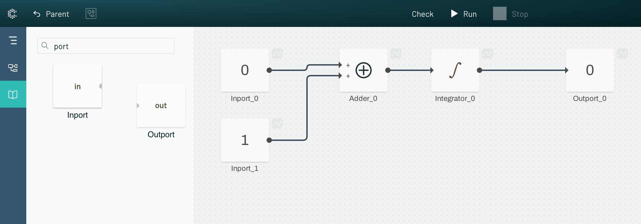
Task: Open the model tree sidebar panel
Action: point(13,68)
